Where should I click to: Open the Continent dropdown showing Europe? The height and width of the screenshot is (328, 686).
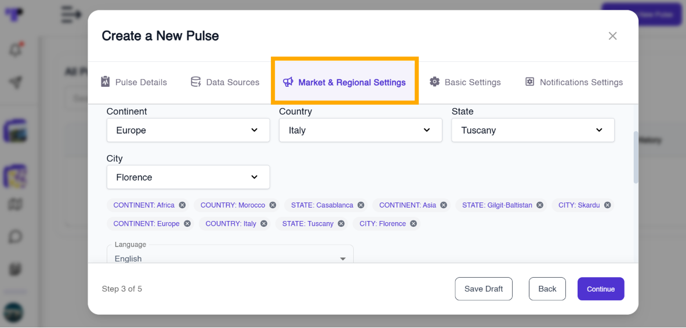188,130
